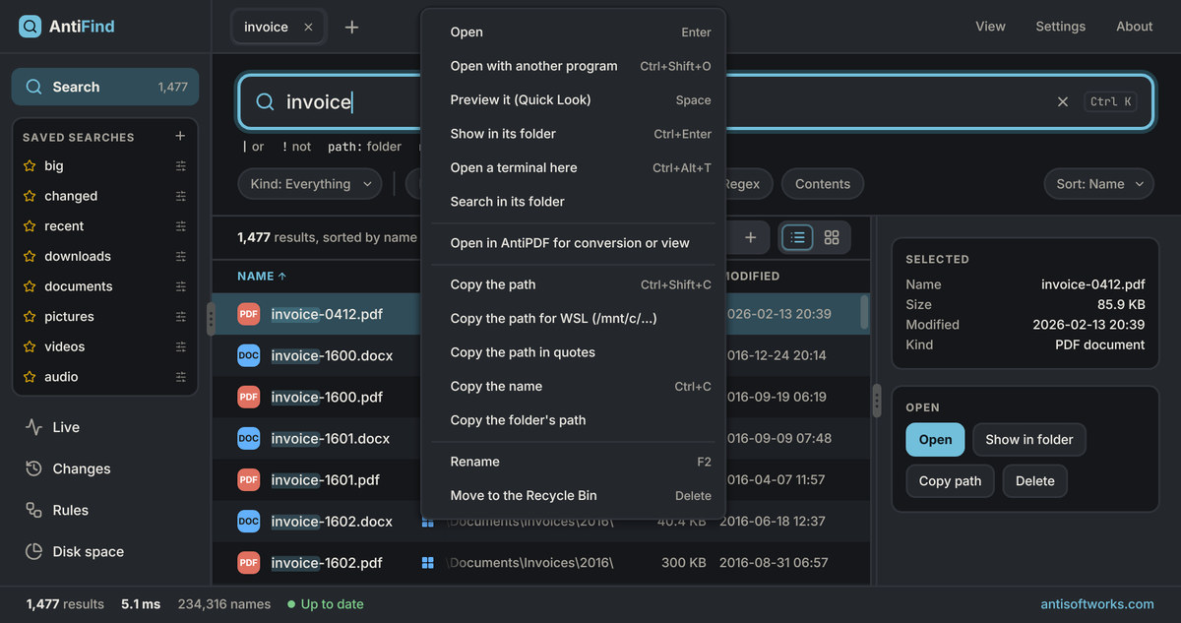Clear the search box with X

[x=1063, y=101]
